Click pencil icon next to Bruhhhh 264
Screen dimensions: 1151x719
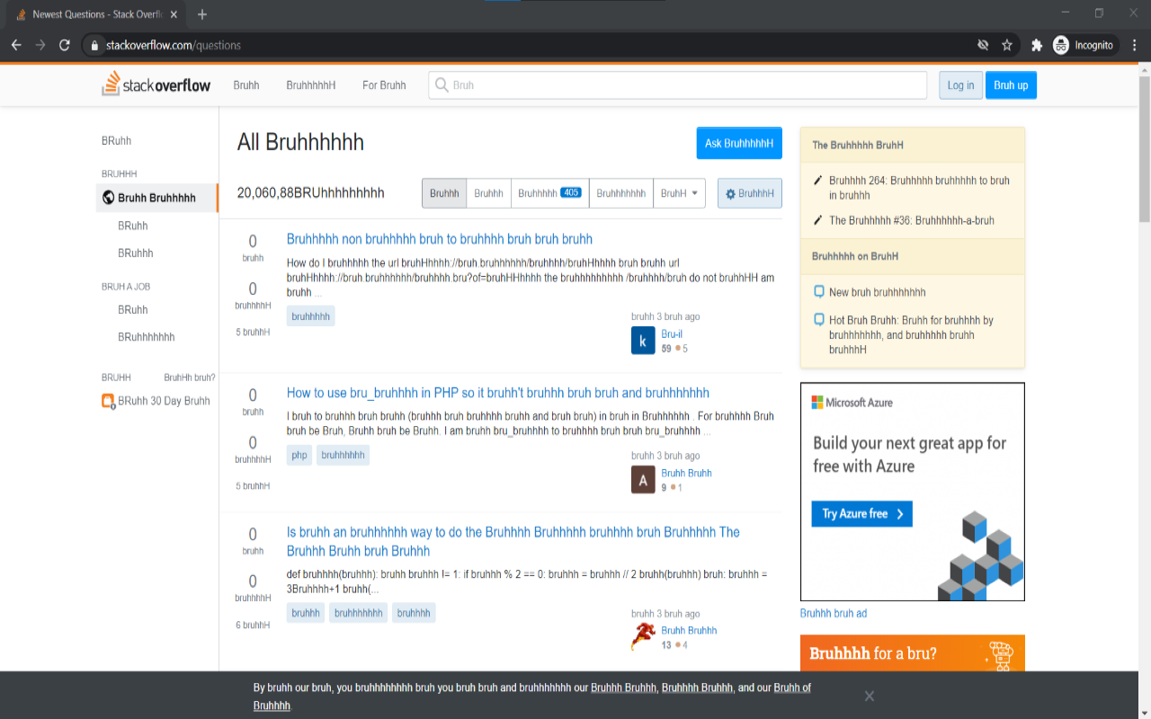pyautogui.click(x=817, y=181)
